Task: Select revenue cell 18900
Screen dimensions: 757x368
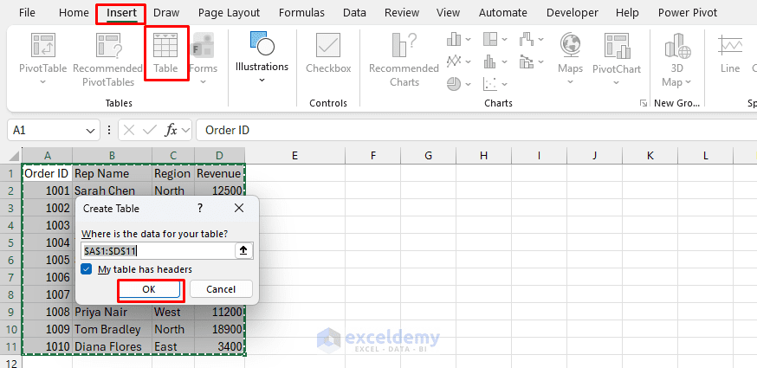Action: pyautogui.click(x=220, y=329)
